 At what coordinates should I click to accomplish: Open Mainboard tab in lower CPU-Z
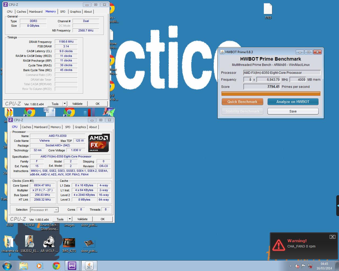[41, 127]
